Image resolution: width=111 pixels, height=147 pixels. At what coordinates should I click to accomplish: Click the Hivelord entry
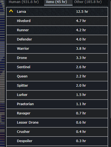tap(57, 21)
